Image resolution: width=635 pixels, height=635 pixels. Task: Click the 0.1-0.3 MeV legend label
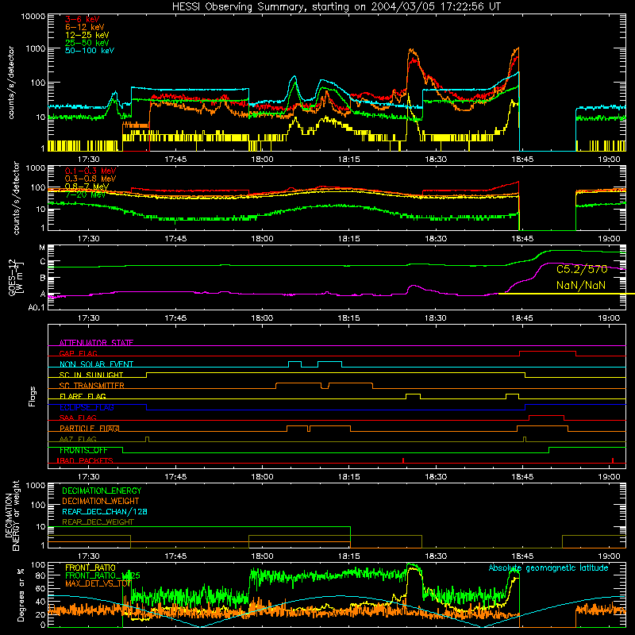[90, 171]
